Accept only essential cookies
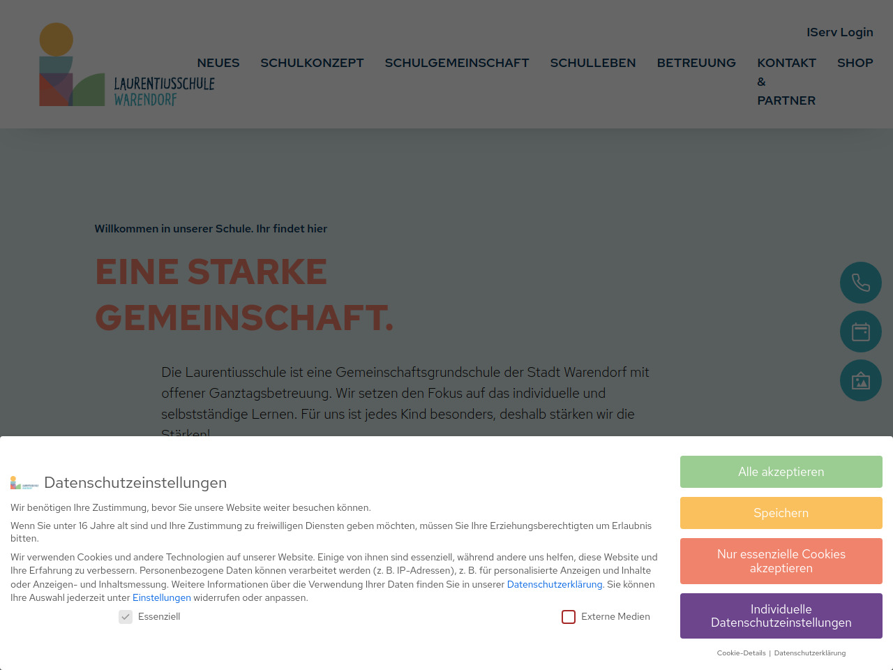Image resolution: width=893 pixels, height=670 pixels. click(781, 561)
